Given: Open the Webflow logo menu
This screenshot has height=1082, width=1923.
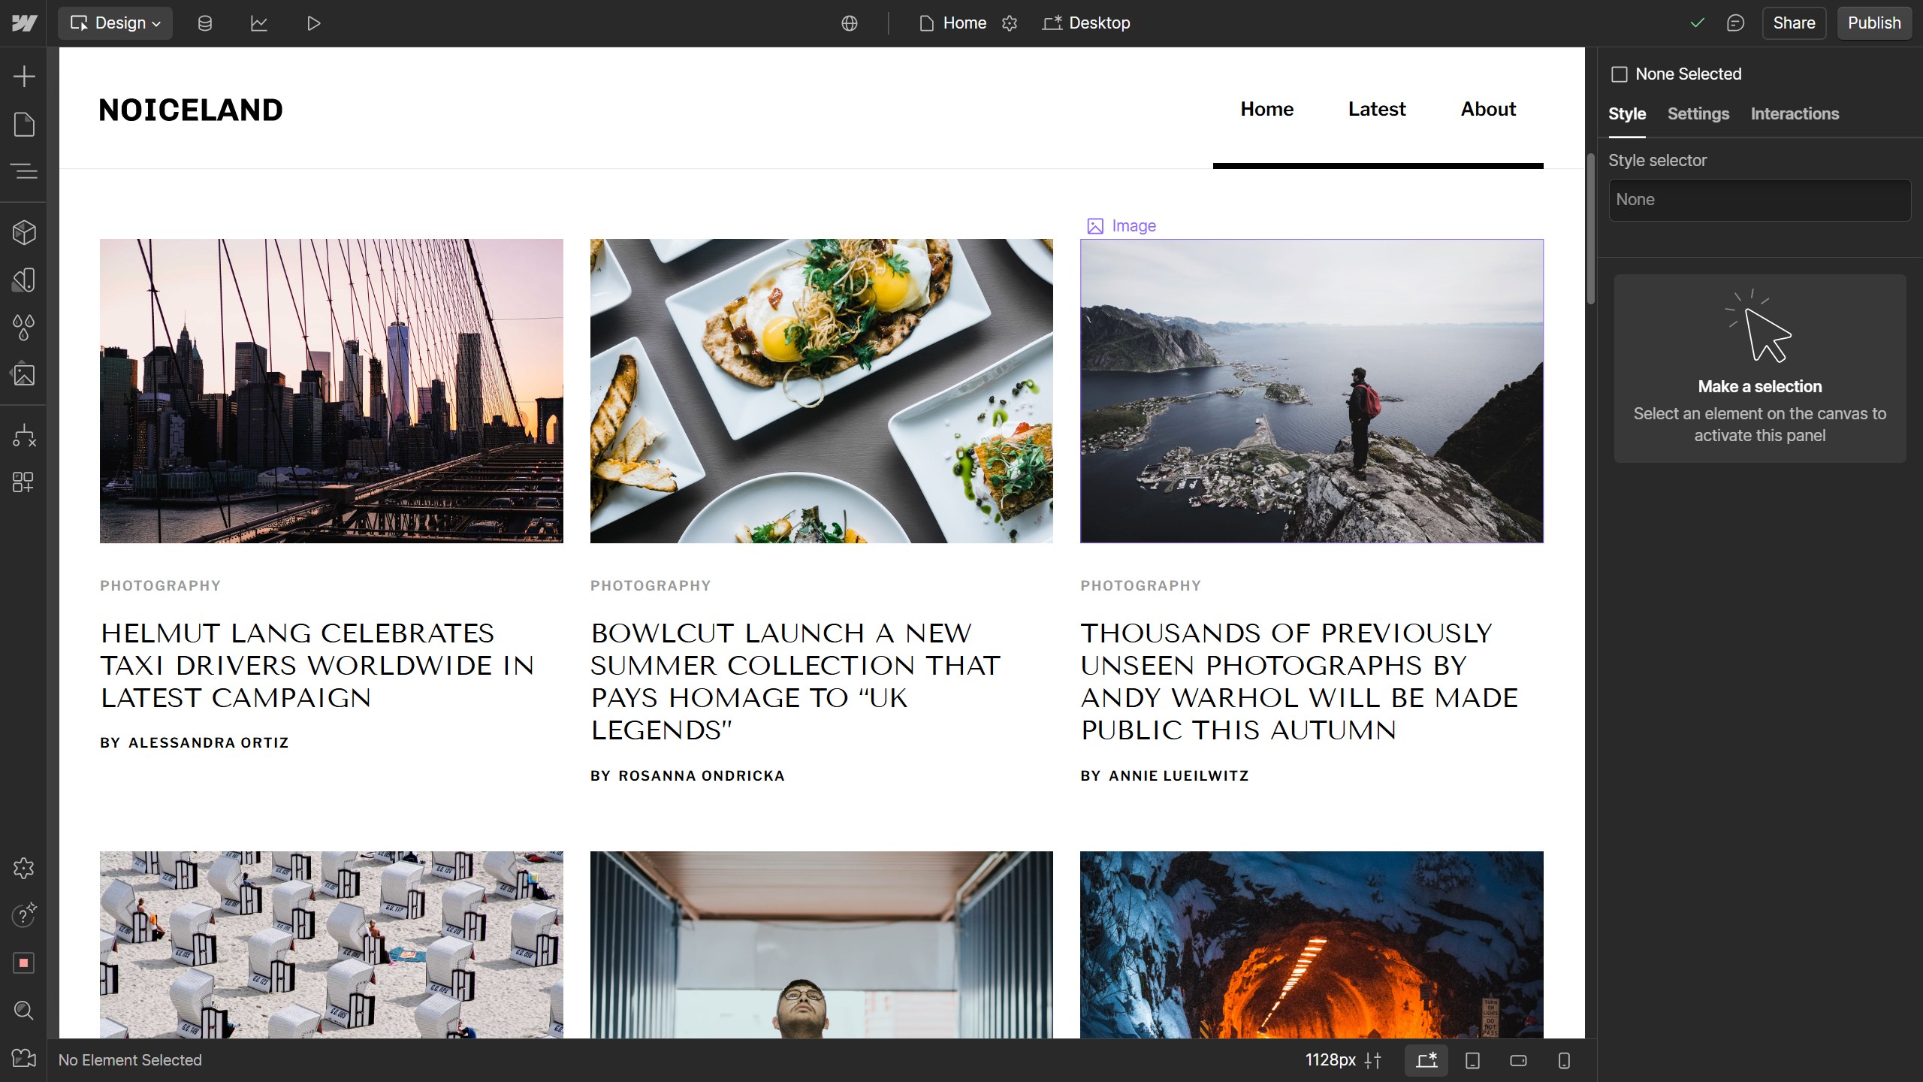Looking at the screenshot, I should coord(24,23).
